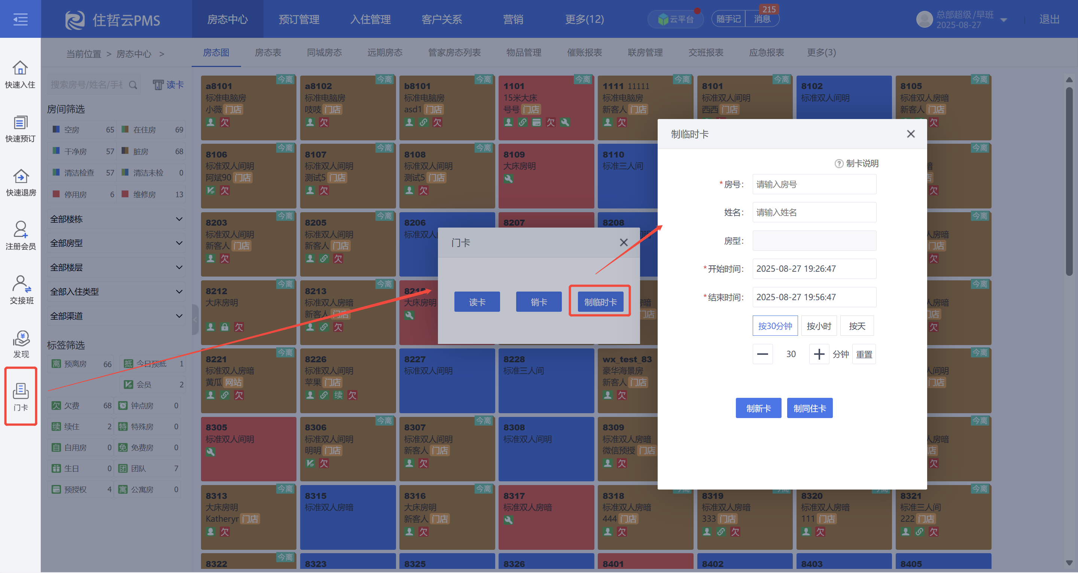Open 客户关系 top menu

[x=442, y=19]
